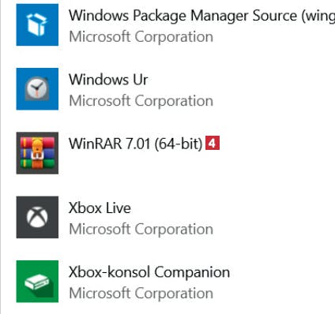335x314 pixels.
Task: Select the WinRAR 7.01 (64-bit) entry
Action: pyautogui.click(x=168, y=153)
